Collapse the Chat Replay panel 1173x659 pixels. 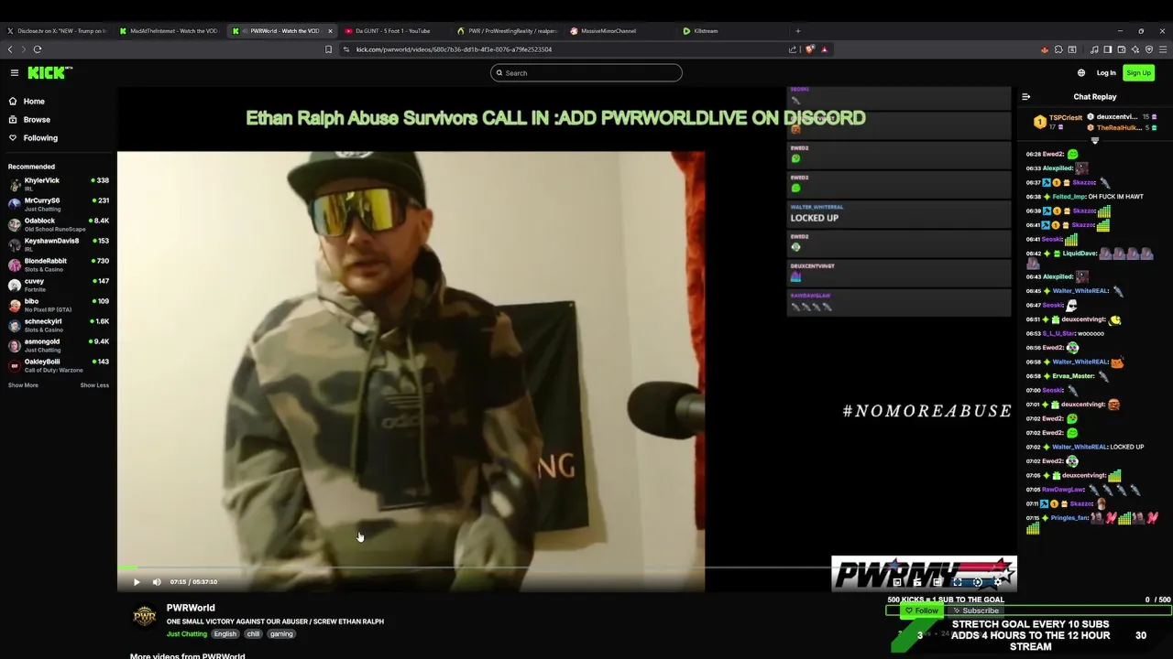tap(1025, 96)
